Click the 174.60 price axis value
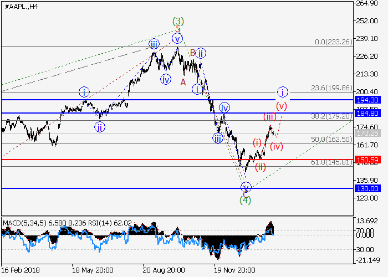Screen dimensions: 388x277 [x=367, y=127]
